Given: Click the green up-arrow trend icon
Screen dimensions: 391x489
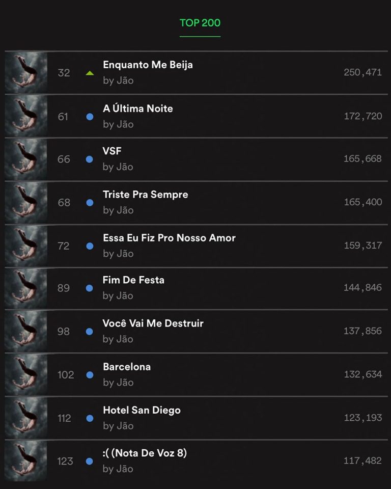Looking at the screenshot, I should tap(90, 73).
